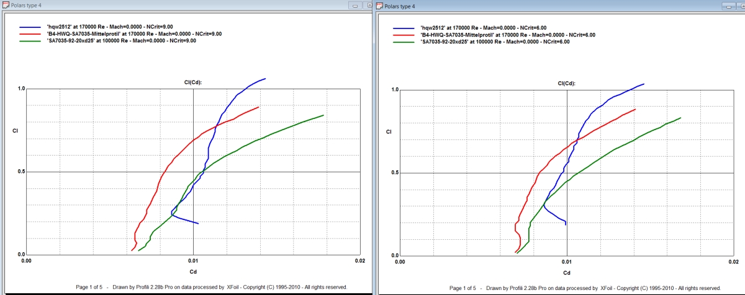Click the Cd axis label in the right window
The image size is (745, 295).
coord(566,272)
